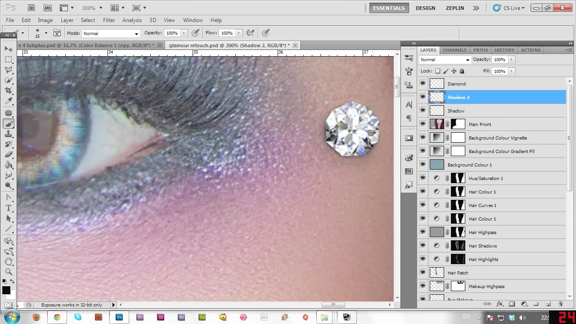Pick the Eyedropper tool

coord(9,101)
